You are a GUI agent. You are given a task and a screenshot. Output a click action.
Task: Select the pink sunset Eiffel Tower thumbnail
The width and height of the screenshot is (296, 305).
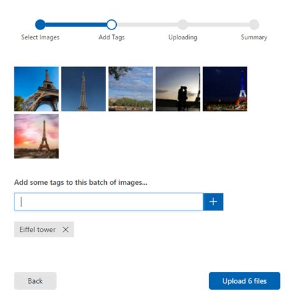click(36, 136)
